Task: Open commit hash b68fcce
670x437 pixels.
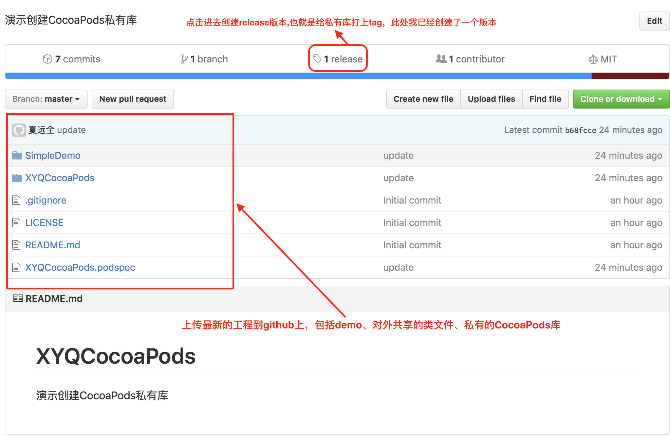Action: coord(580,130)
